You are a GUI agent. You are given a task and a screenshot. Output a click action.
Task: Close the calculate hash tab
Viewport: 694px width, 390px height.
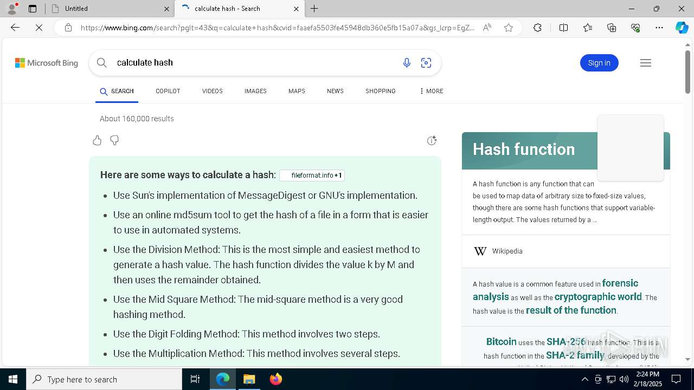click(x=296, y=9)
